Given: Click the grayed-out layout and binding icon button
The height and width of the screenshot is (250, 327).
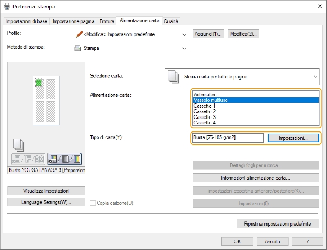Looking at the screenshot, I should (x=28, y=160).
